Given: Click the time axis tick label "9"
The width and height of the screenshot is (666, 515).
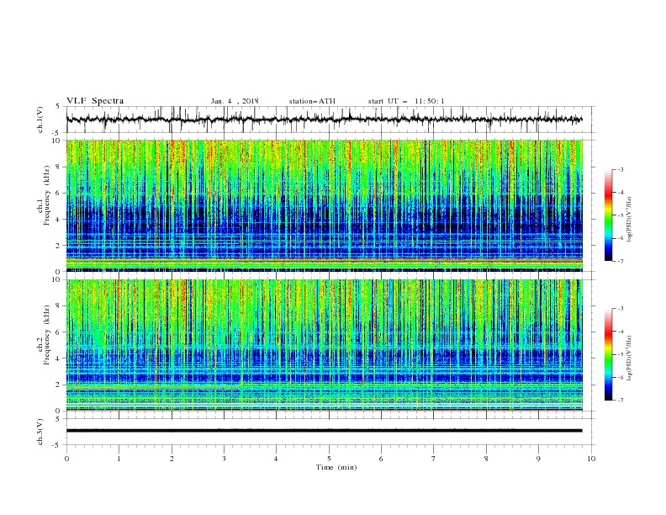Looking at the screenshot, I should pos(538,459).
